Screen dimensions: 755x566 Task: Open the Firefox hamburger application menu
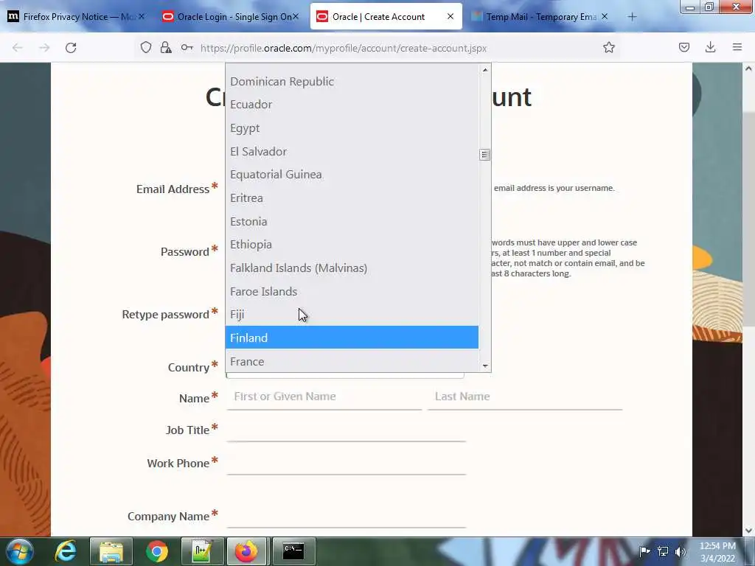coord(737,47)
